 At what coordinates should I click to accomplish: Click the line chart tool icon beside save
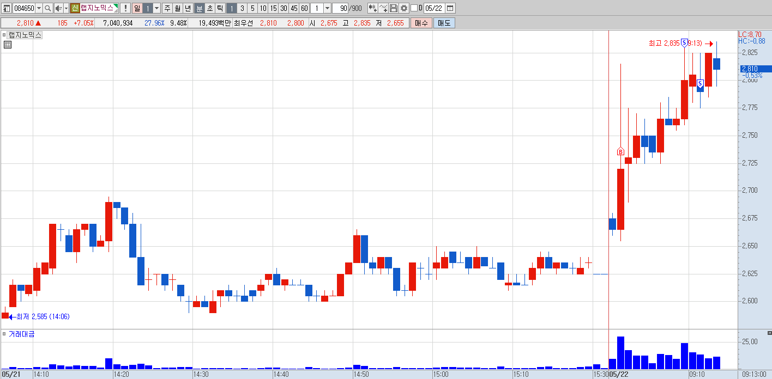coord(383,8)
